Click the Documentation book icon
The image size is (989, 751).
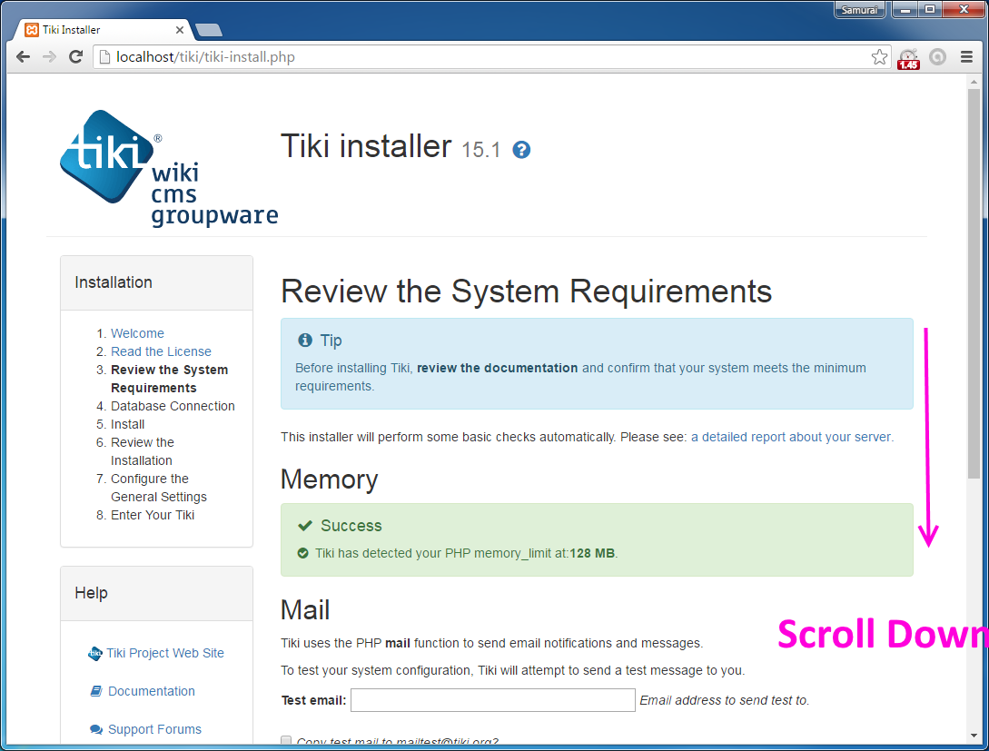[x=96, y=691]
